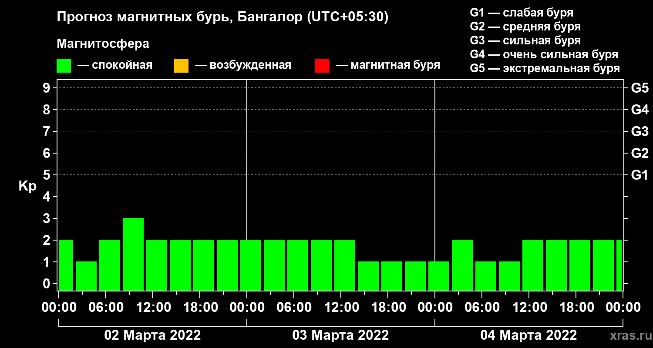Click the 'G5 — экстремальная буря' legend line
The image size is (653, 348).
545,69
